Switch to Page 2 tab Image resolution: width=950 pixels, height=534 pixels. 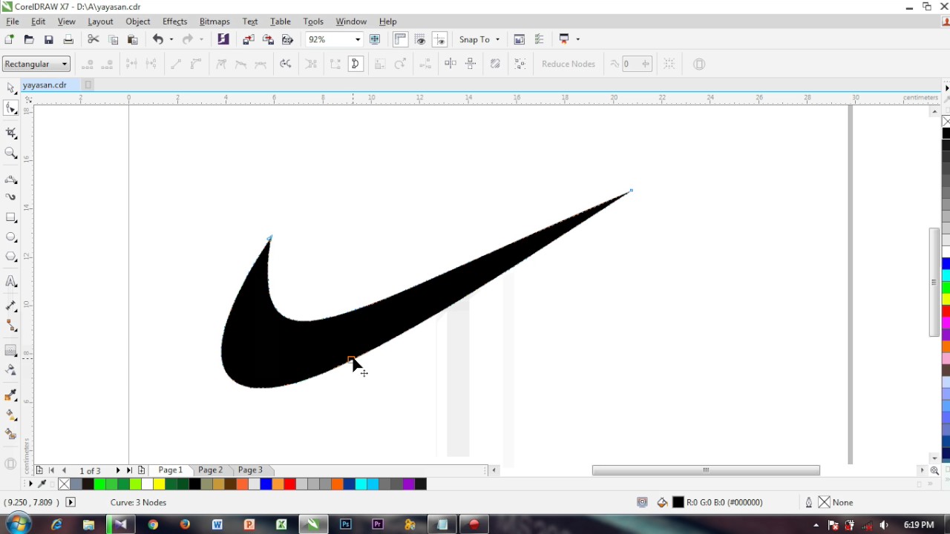(210, 469)
